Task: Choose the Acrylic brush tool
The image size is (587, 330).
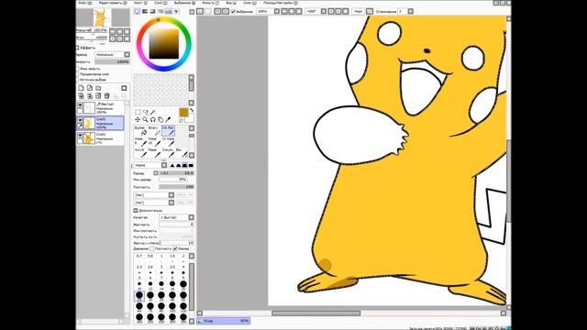Action: [140, 152]
